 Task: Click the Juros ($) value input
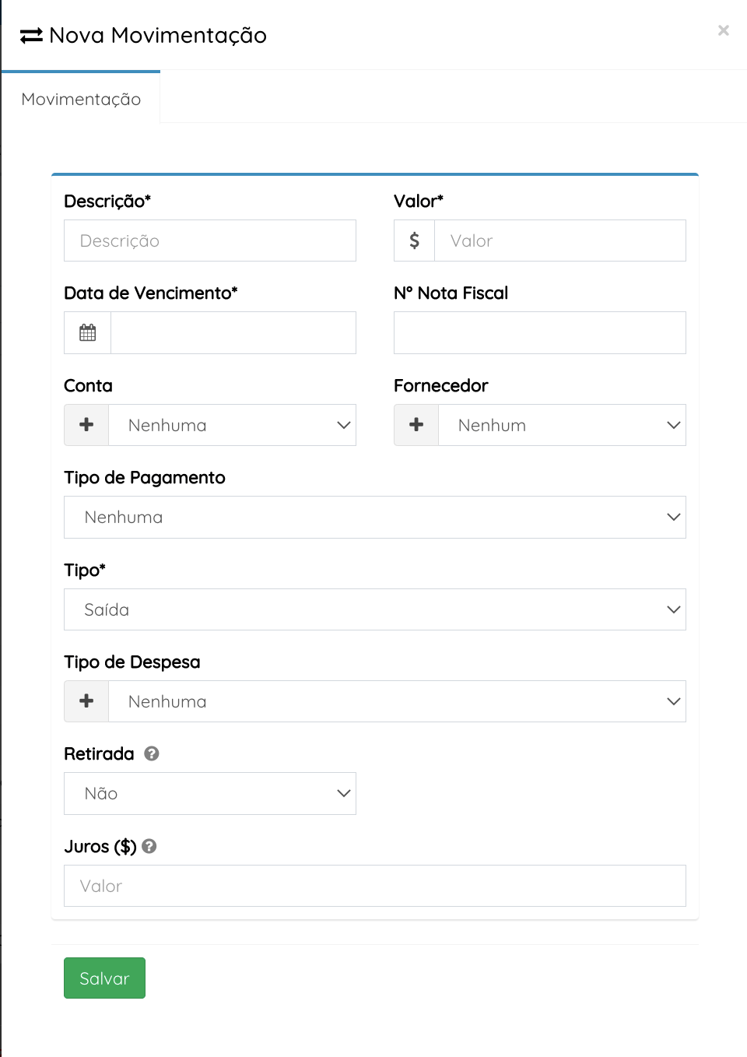point(374,886)
